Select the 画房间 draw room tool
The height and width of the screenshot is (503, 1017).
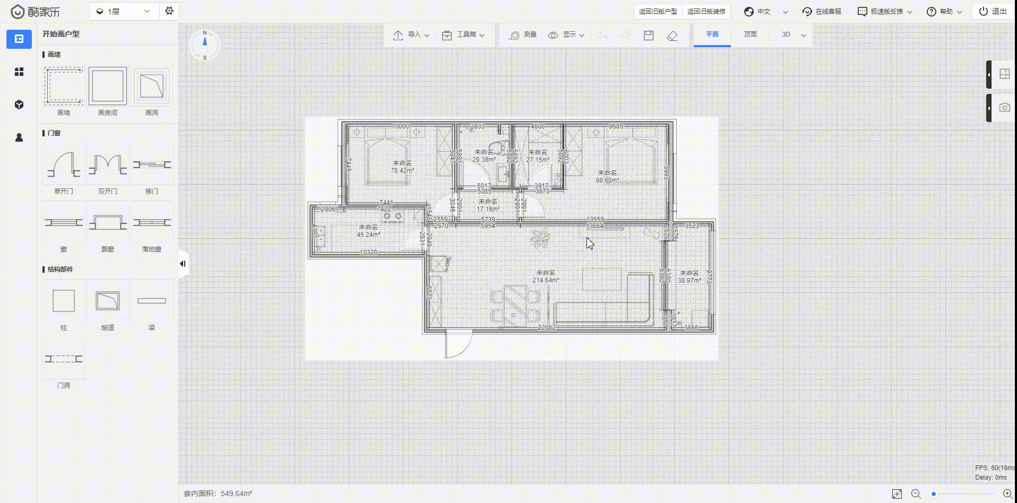[x=108, y=91]
